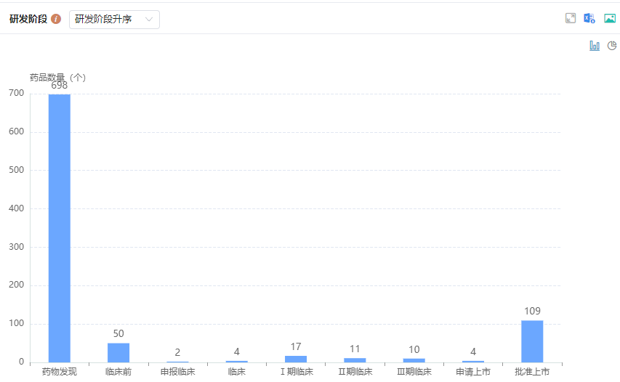
Task: Click the fullscreen expand icon
Action: click(x=571, y=18)
